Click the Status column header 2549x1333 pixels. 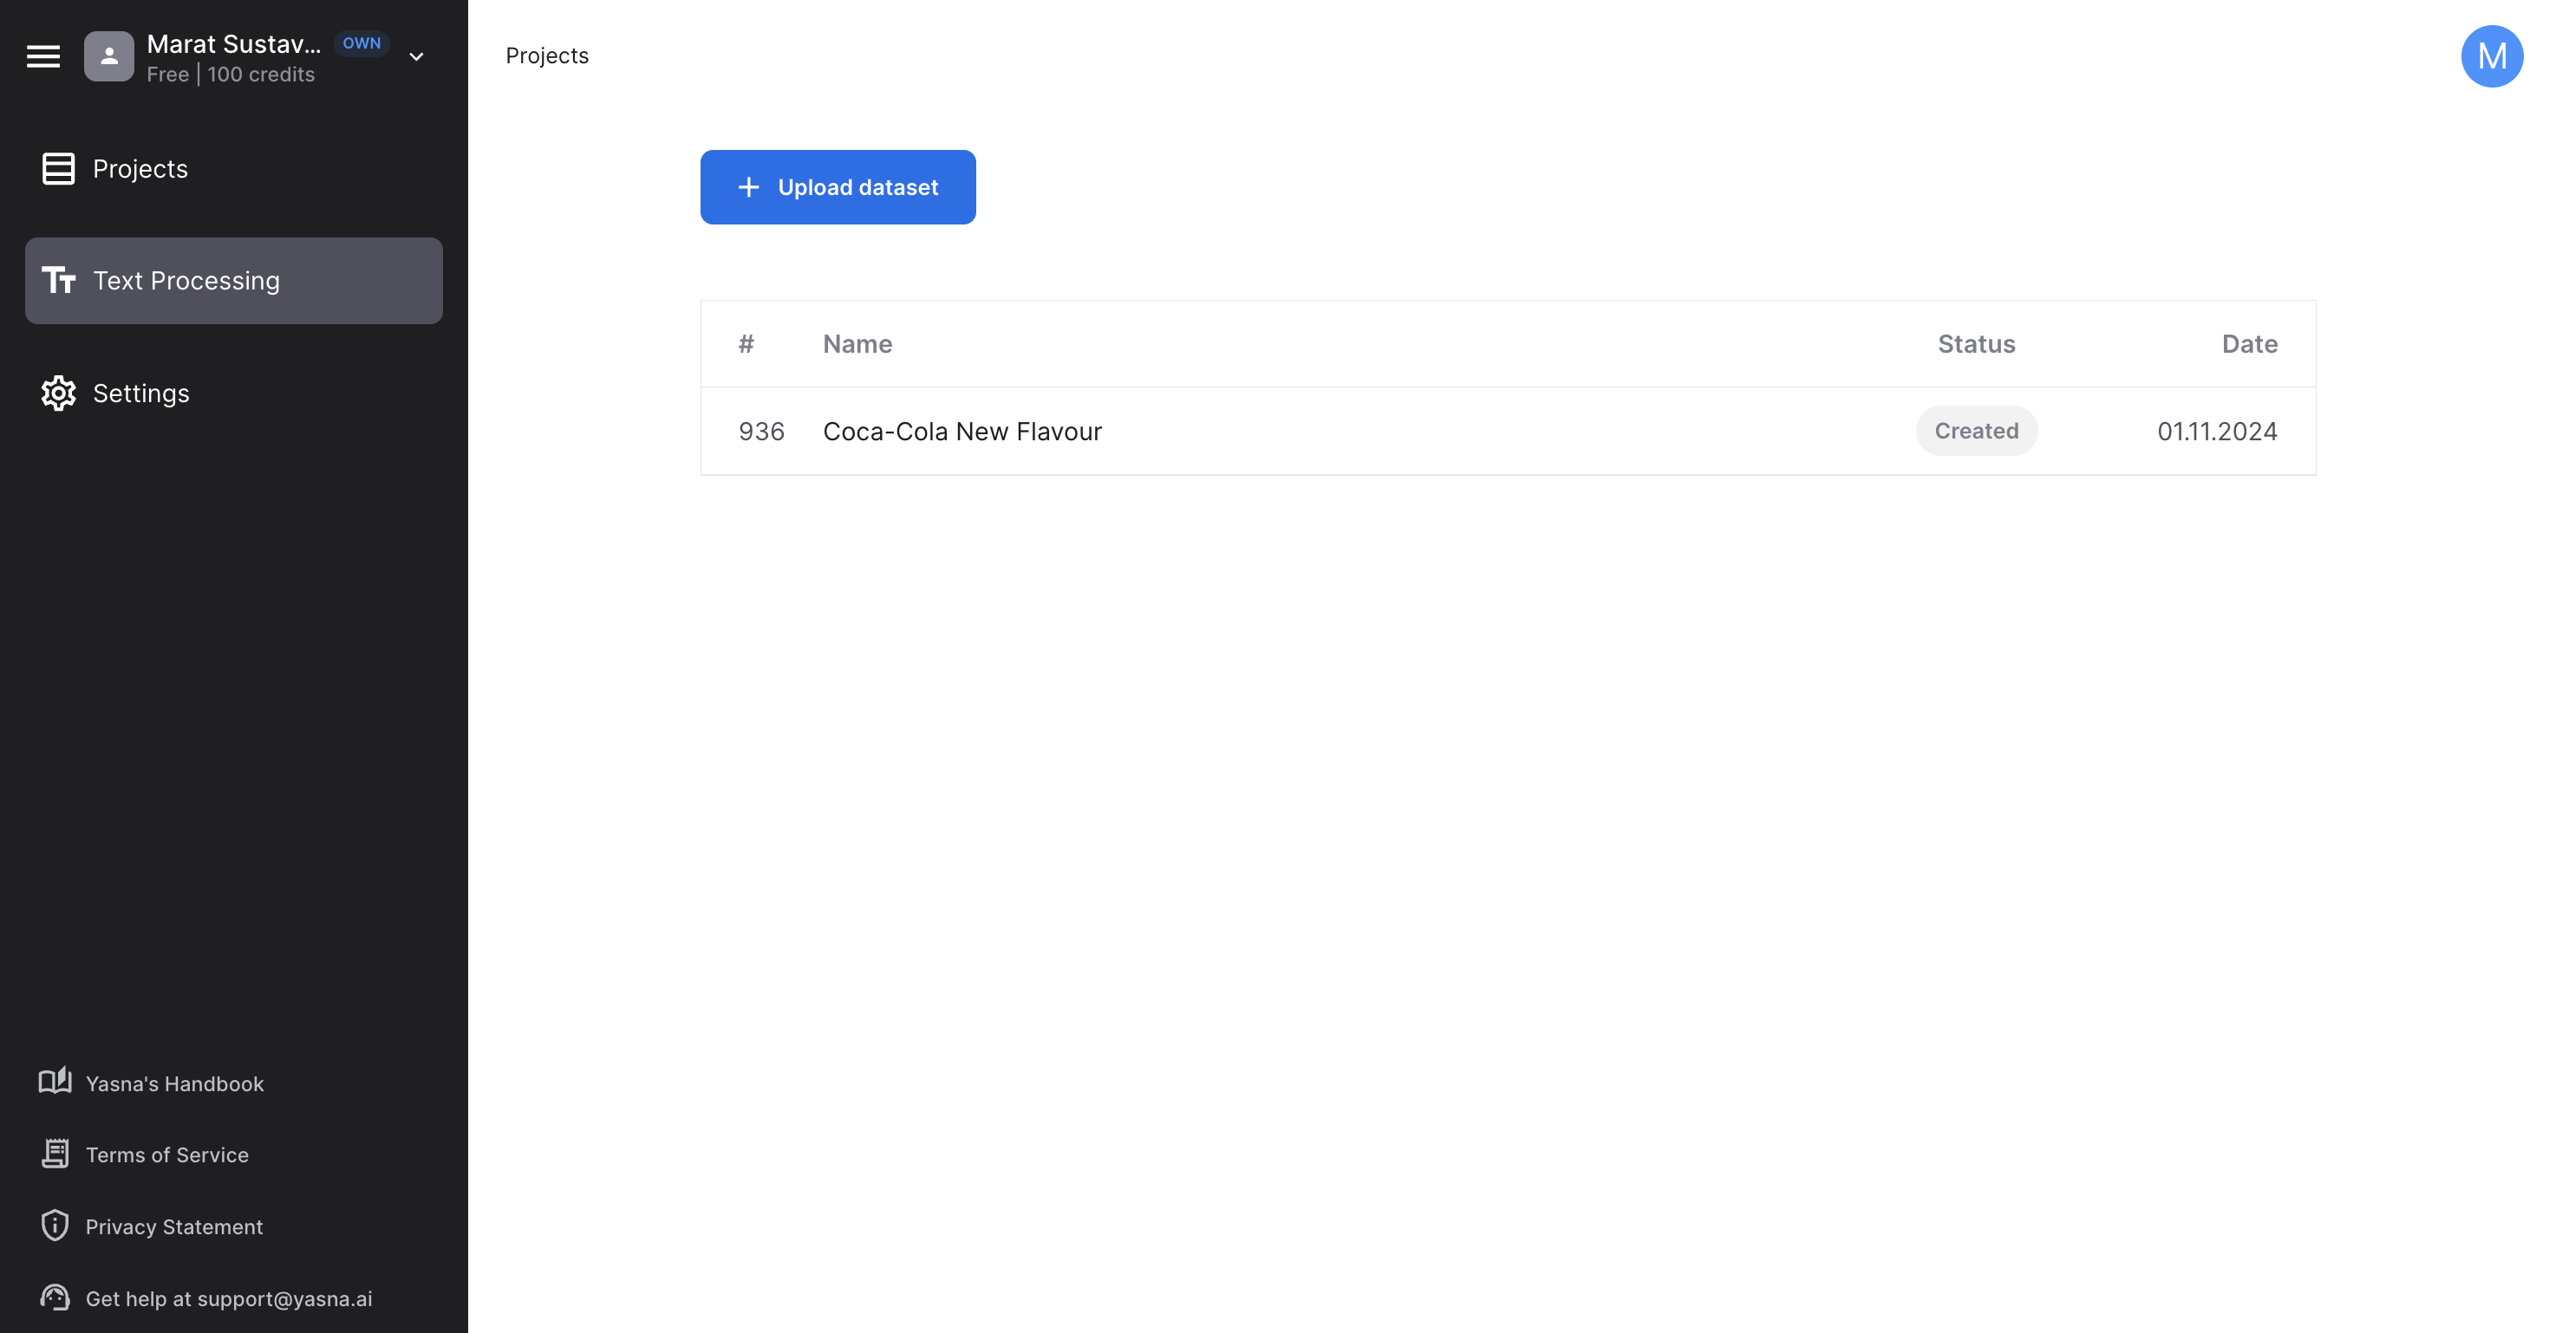[x=1976, y=344]
